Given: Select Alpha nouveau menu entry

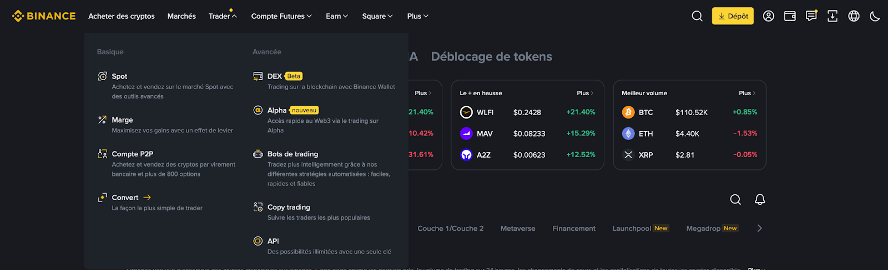Looking at the screenshot, I should point(326,120).
